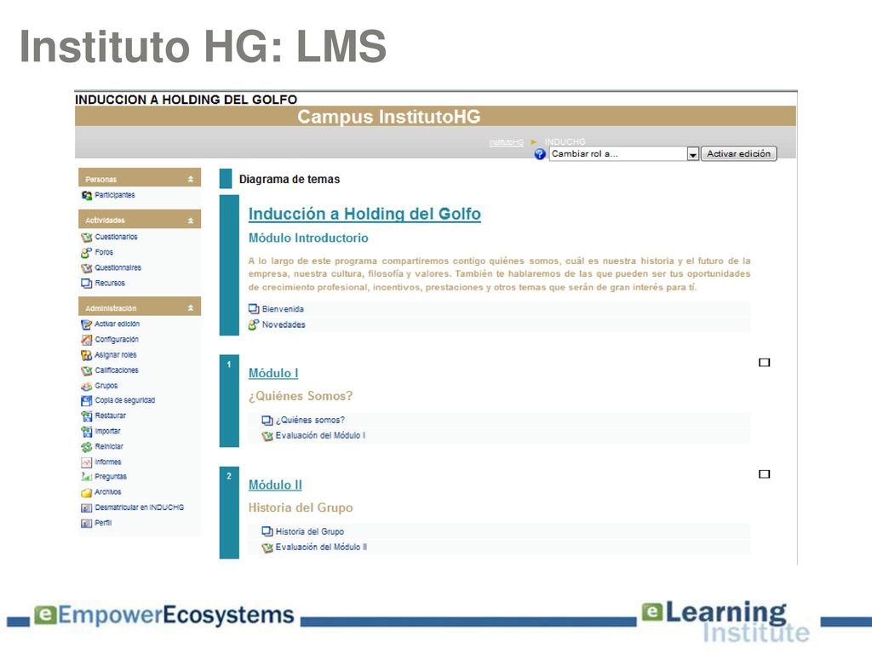Open the Participantes link
This screenshot has height=654, width=872.
tap(115, 195)
